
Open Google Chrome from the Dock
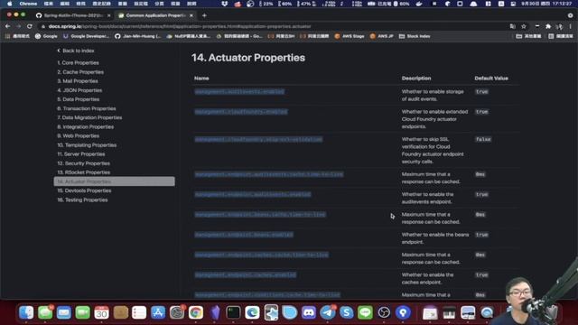click(x=196, y=312)
